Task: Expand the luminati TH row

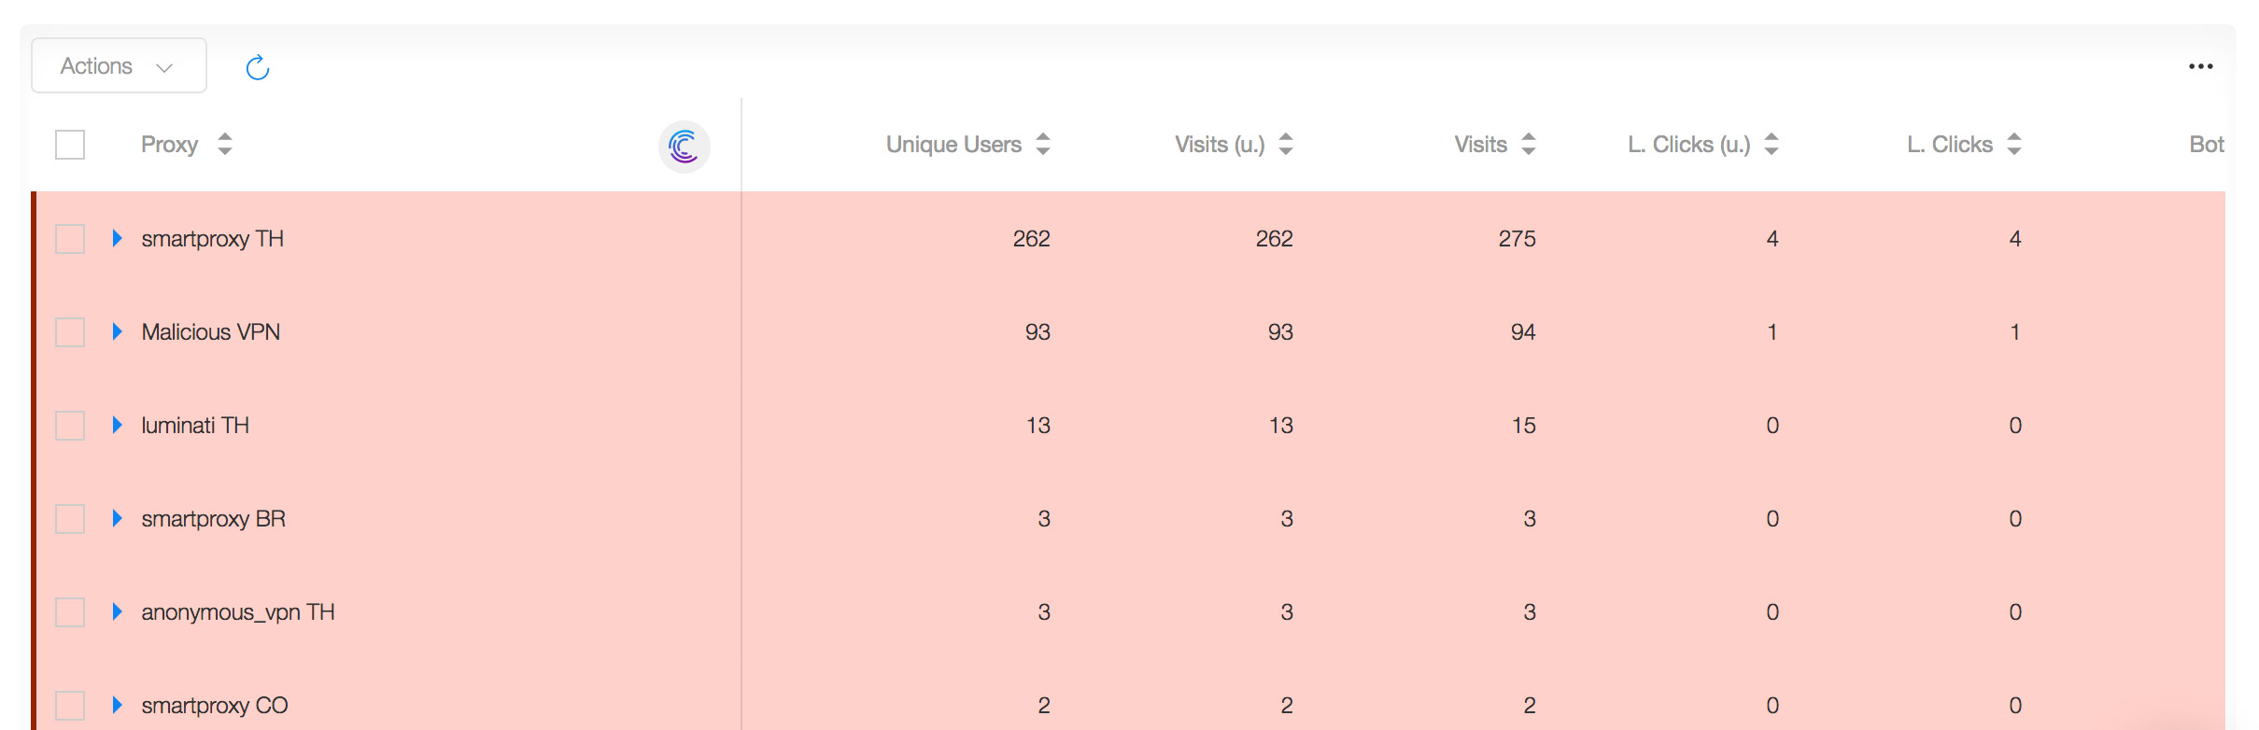Action: pos(117,425)
